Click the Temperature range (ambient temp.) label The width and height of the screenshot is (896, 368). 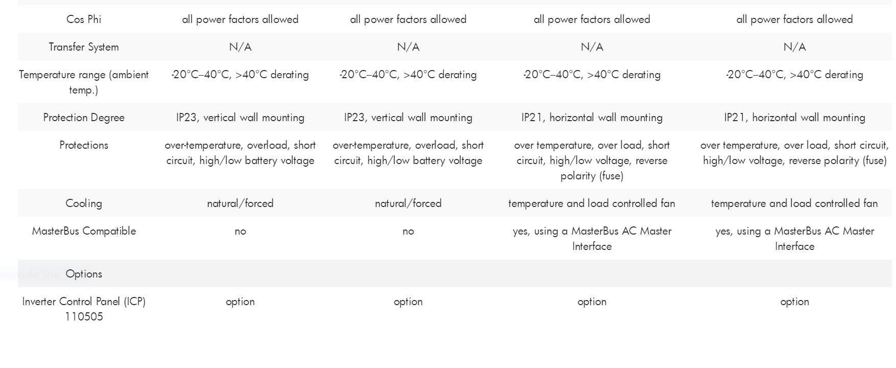[x=84, y=82]
